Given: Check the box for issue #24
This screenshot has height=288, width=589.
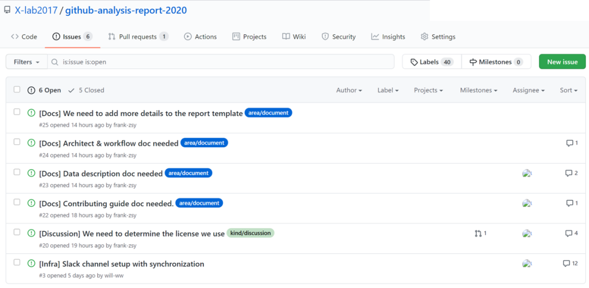Looking at the screenshot, I should point(17,142).
